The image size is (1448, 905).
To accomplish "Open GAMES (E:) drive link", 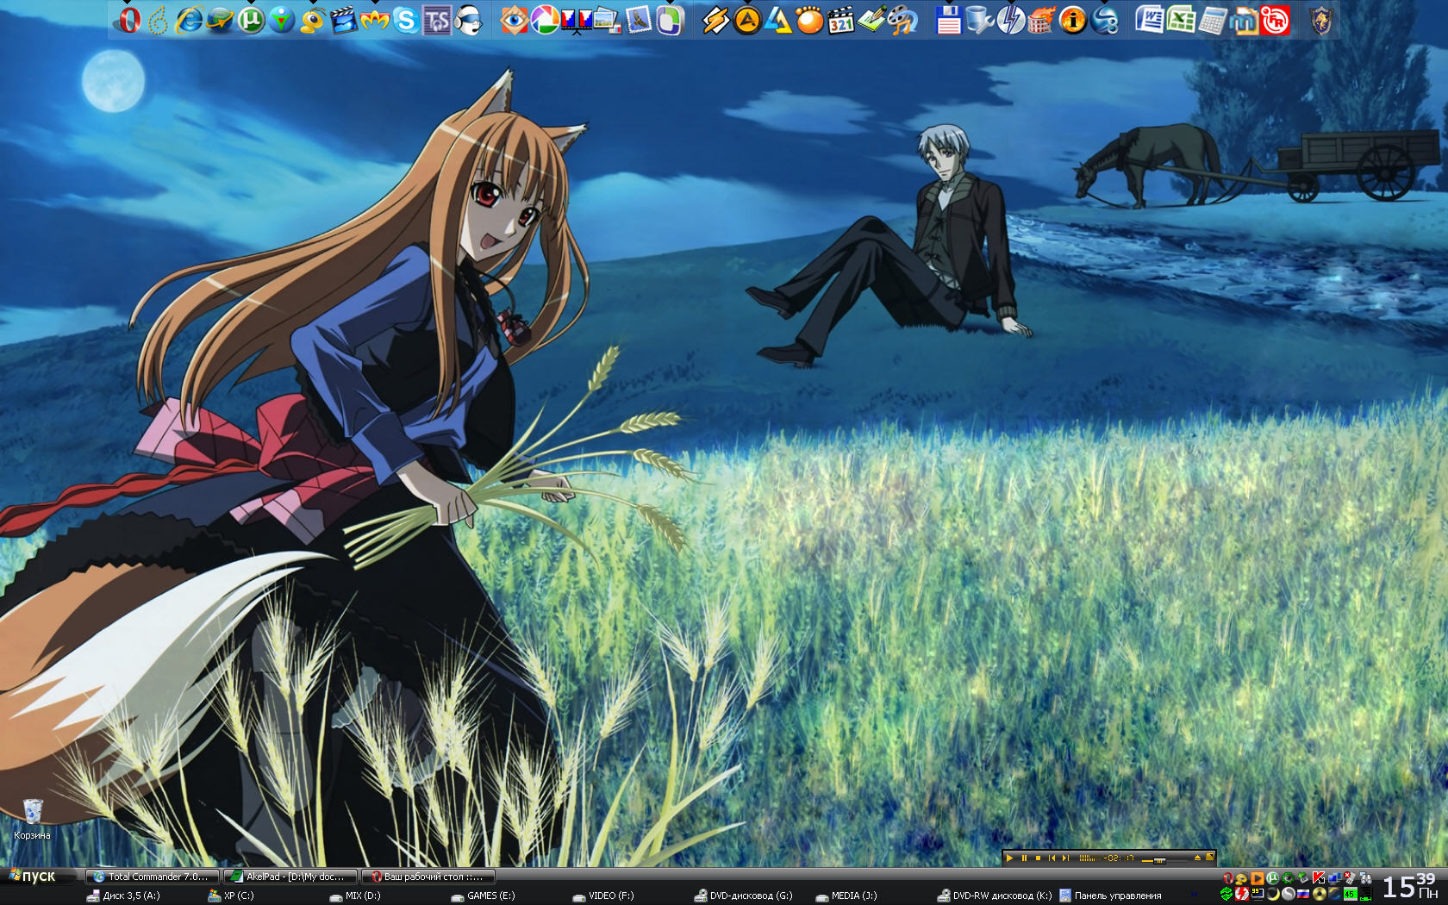I will pos(483,896).
